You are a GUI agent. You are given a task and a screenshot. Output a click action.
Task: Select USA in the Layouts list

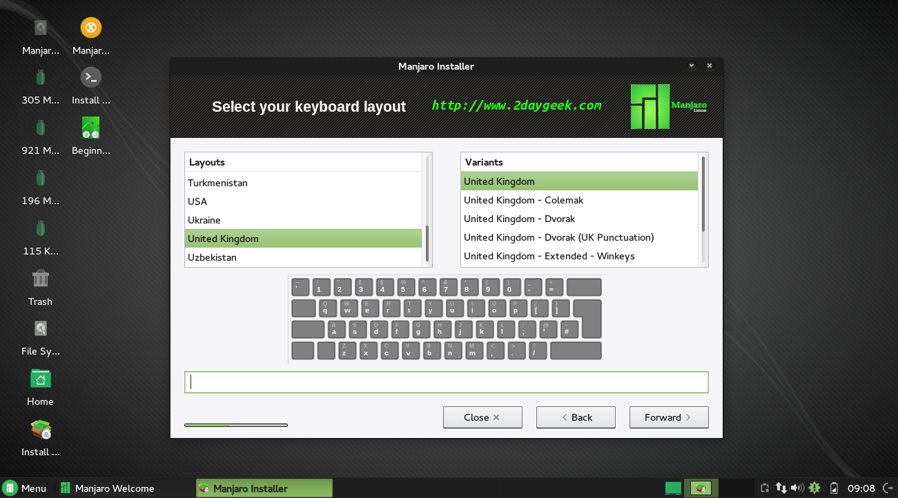197,201
